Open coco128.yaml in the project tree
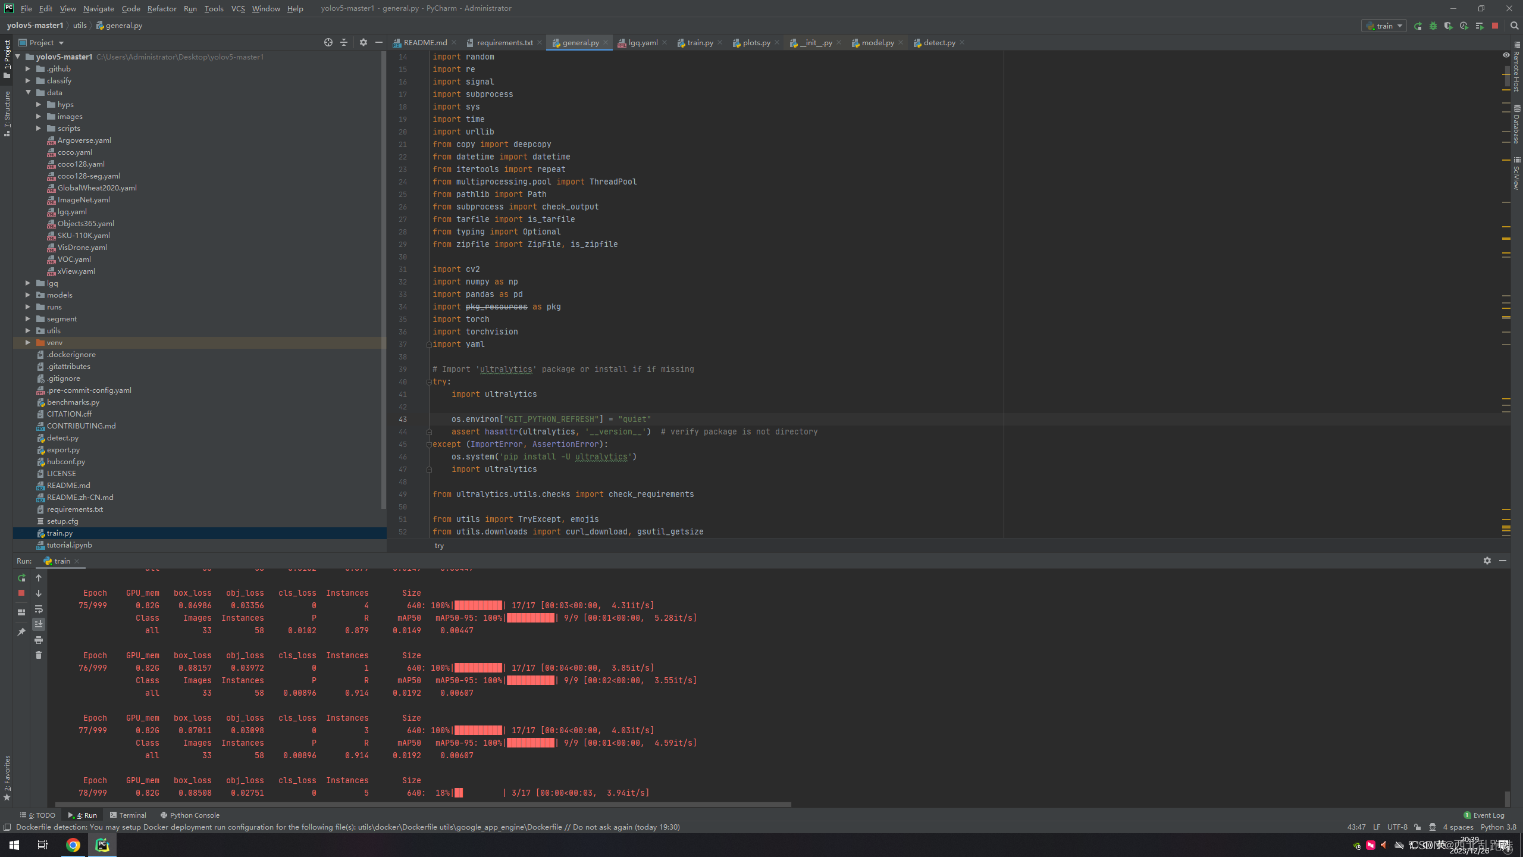This screenshot has height=857, width=1523. [81, 164]
